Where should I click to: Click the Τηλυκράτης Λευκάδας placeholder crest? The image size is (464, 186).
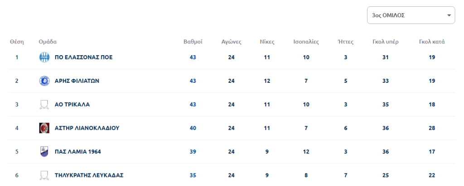pyautogui.click(x=44, y=175)
